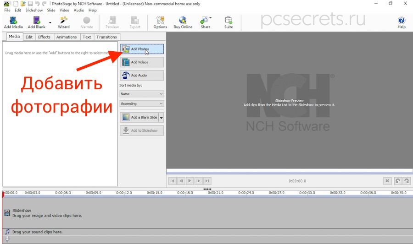Launch the slideshow Wizard
The height and width of the screenshot is (244, 413).
[64, 22]
